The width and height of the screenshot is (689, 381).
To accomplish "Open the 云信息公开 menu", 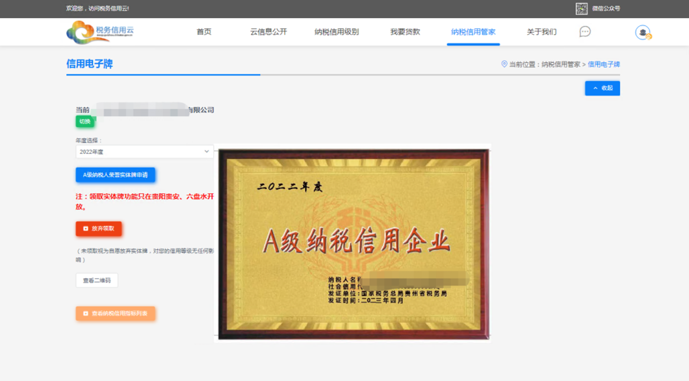I will click(268, 32).
